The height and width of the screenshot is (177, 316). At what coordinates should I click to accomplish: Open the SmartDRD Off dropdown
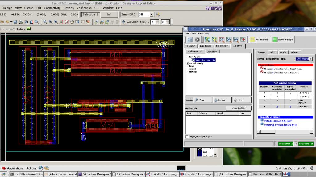[x=151, y=14]
